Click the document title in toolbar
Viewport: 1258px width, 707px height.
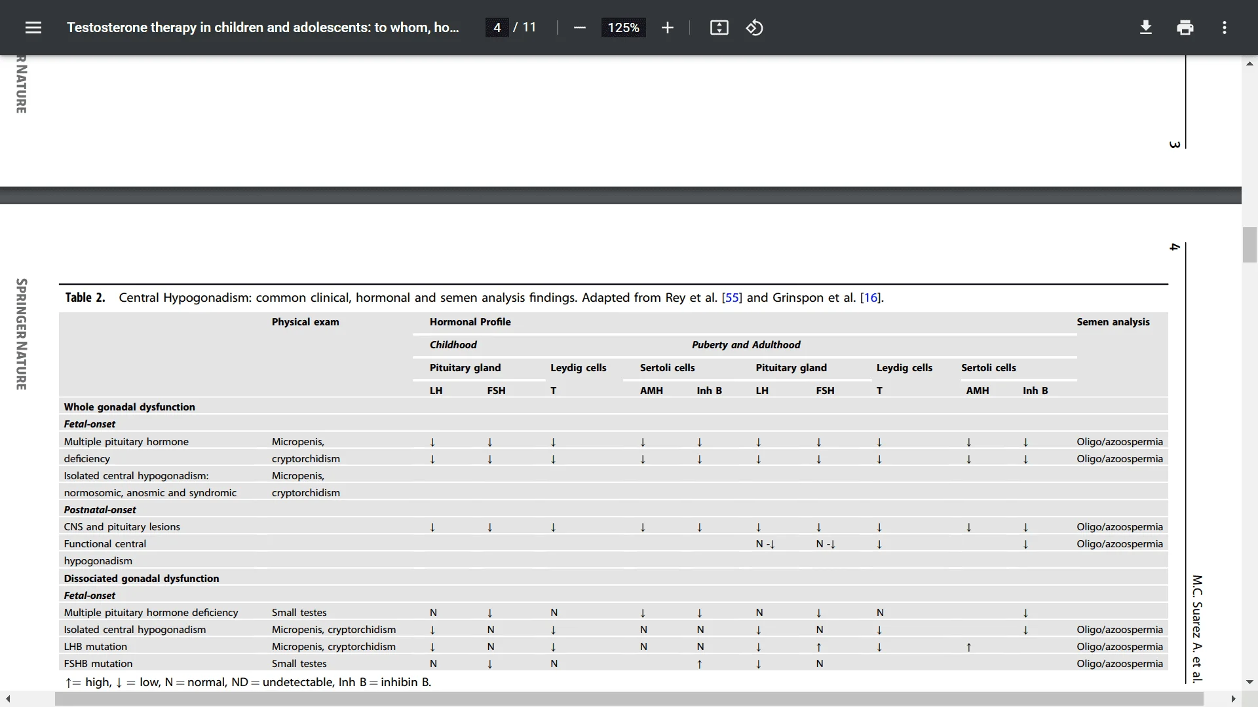263,27
